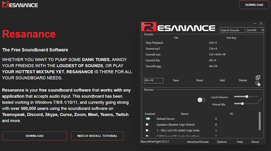Image resolution: width=271 pixels, height=151 pixels.
Task: Open the Help menu item
Action: 240,142
